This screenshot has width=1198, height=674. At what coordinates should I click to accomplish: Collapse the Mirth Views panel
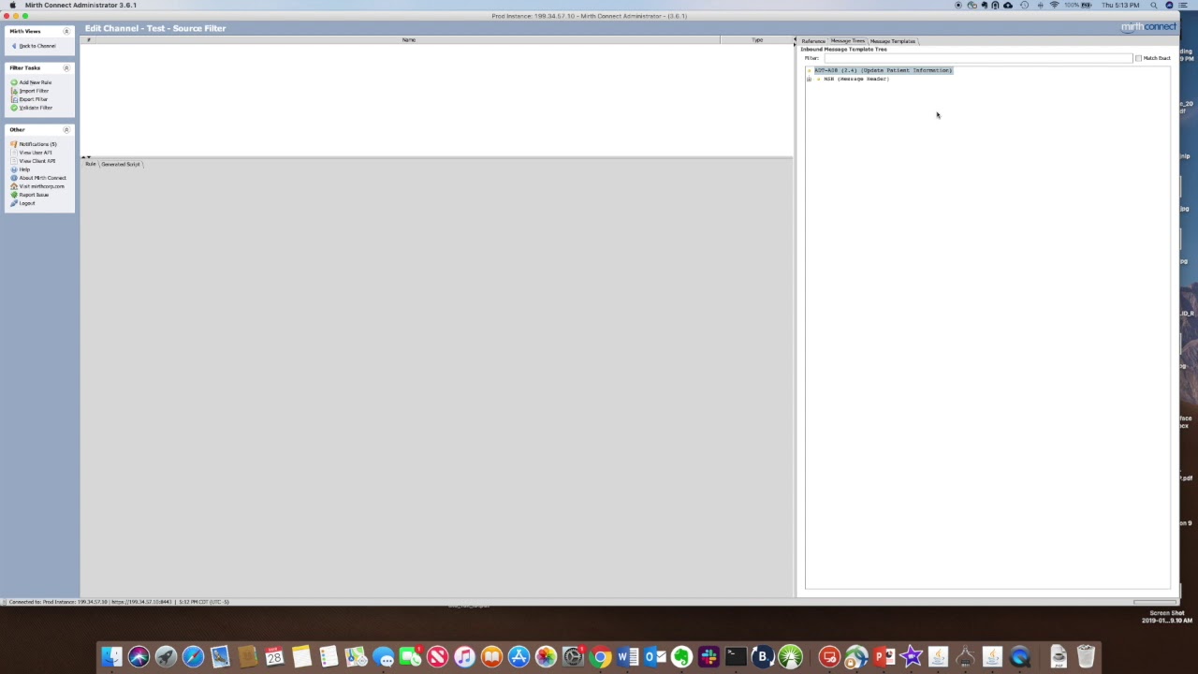[66, 32]
